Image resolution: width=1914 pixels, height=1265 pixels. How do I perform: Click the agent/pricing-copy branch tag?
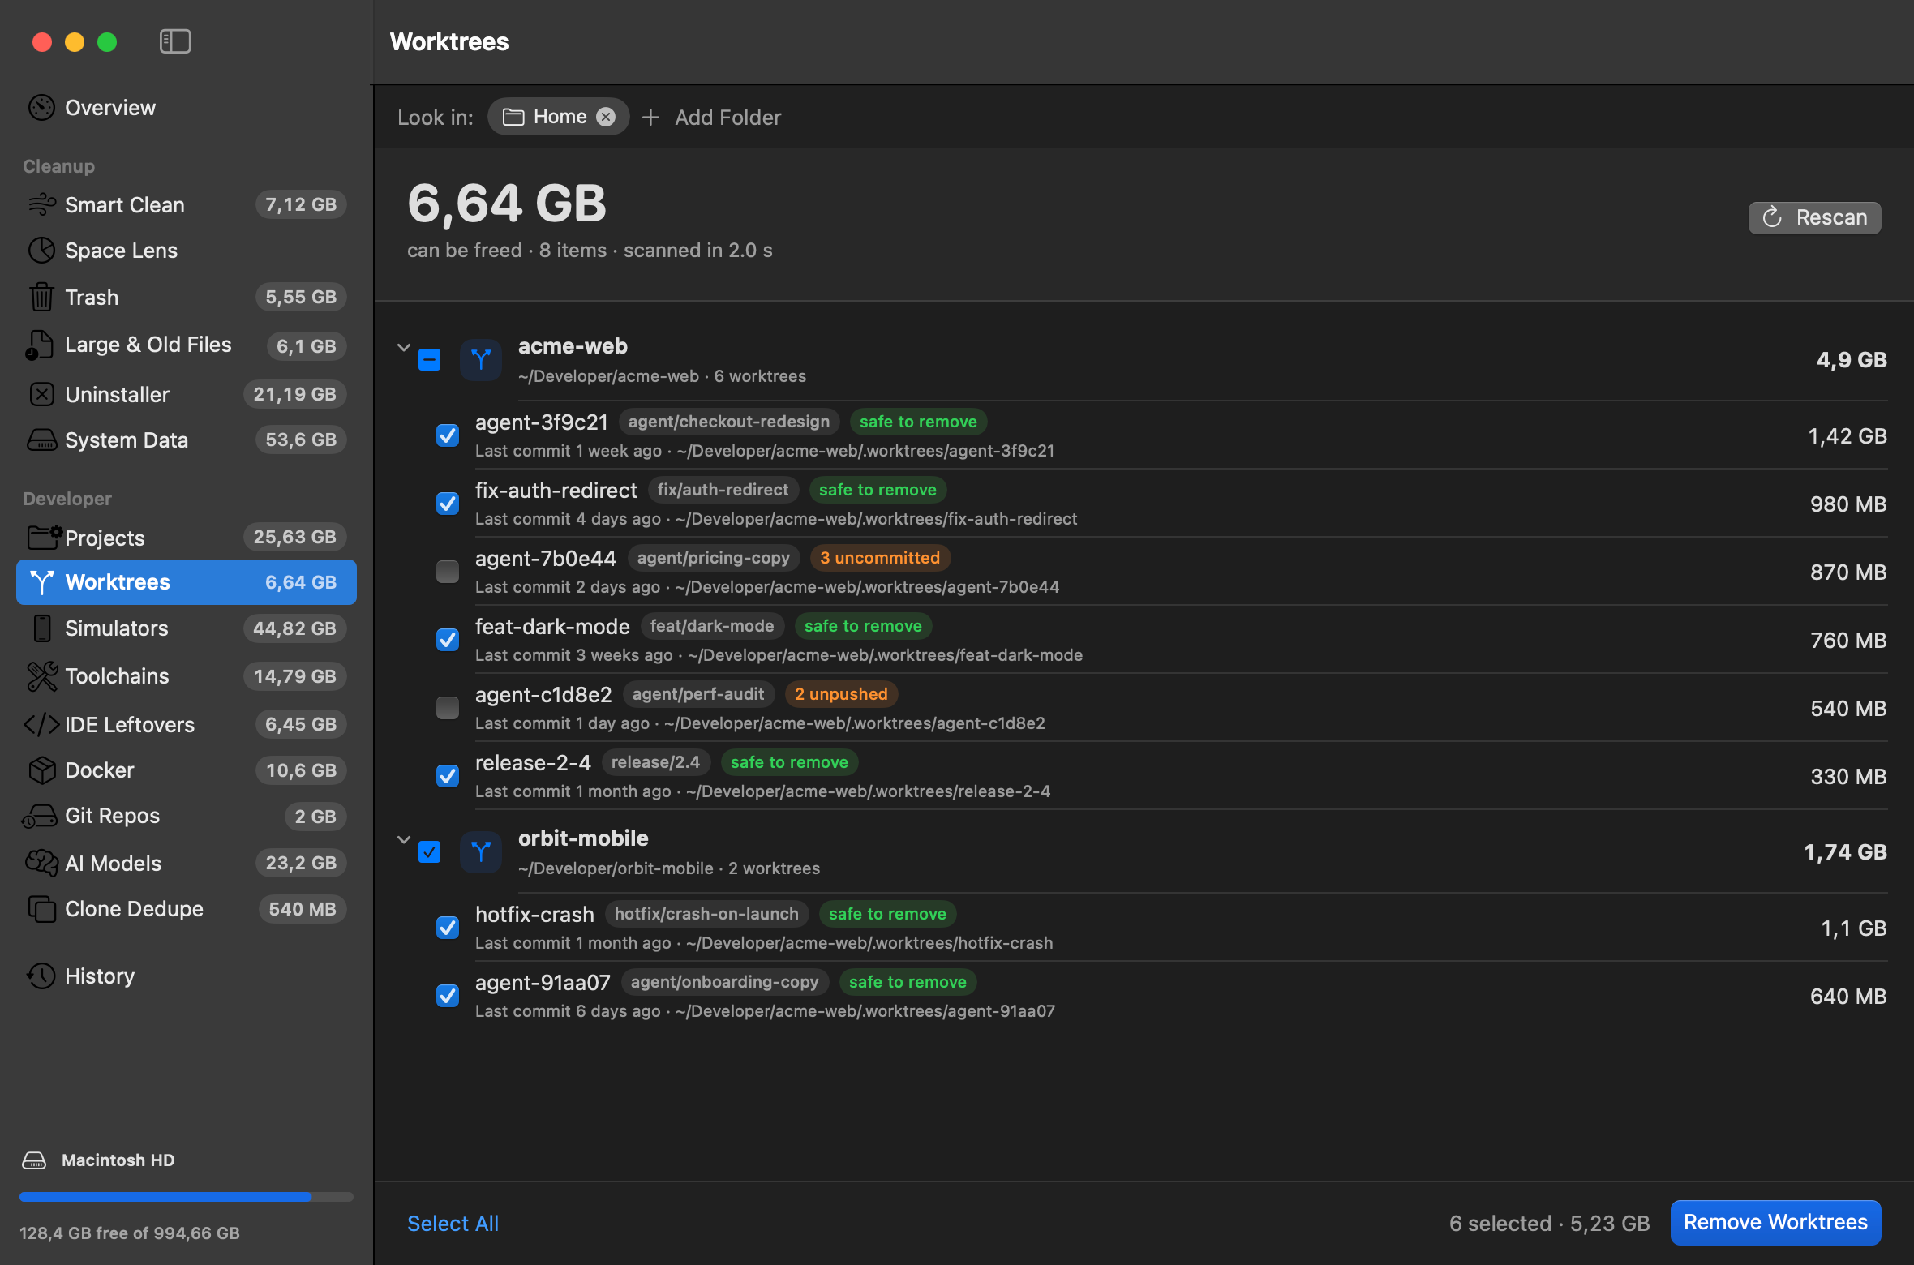(x=714, y=558)
